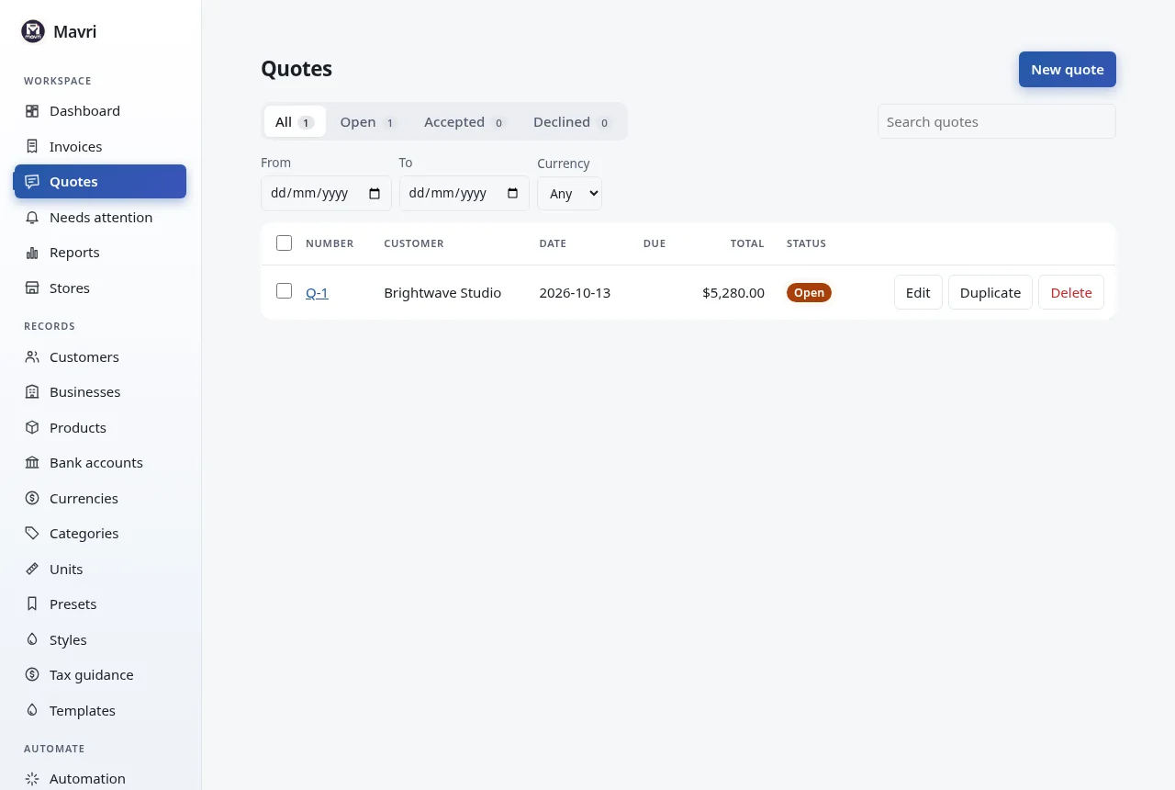Open the To date calendar picker
The image size is (1175, 790).
[512, 194]
